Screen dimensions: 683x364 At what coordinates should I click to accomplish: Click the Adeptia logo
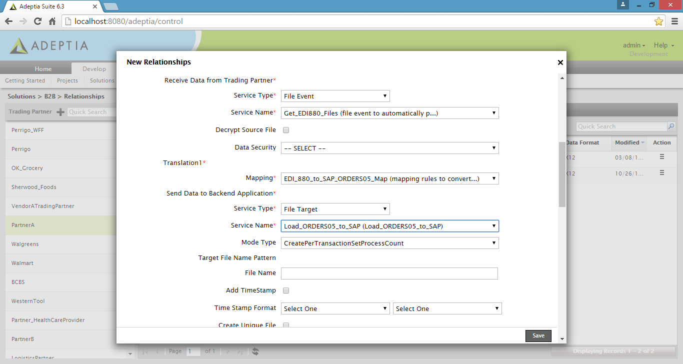coord(49,45)
